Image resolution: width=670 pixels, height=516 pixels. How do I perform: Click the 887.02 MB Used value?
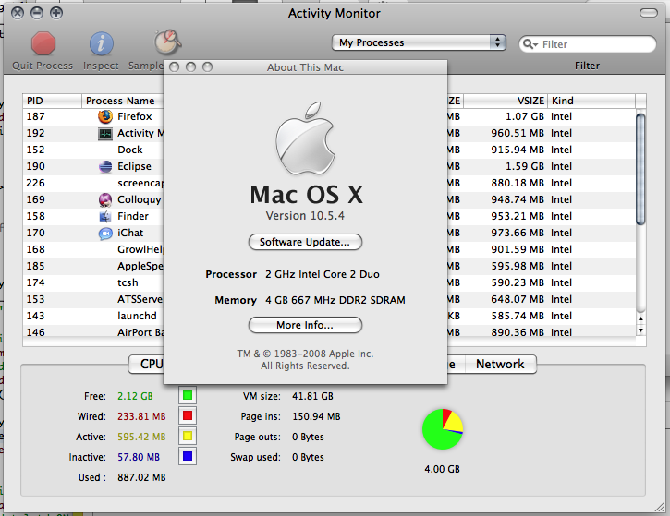tap(141, 477)
